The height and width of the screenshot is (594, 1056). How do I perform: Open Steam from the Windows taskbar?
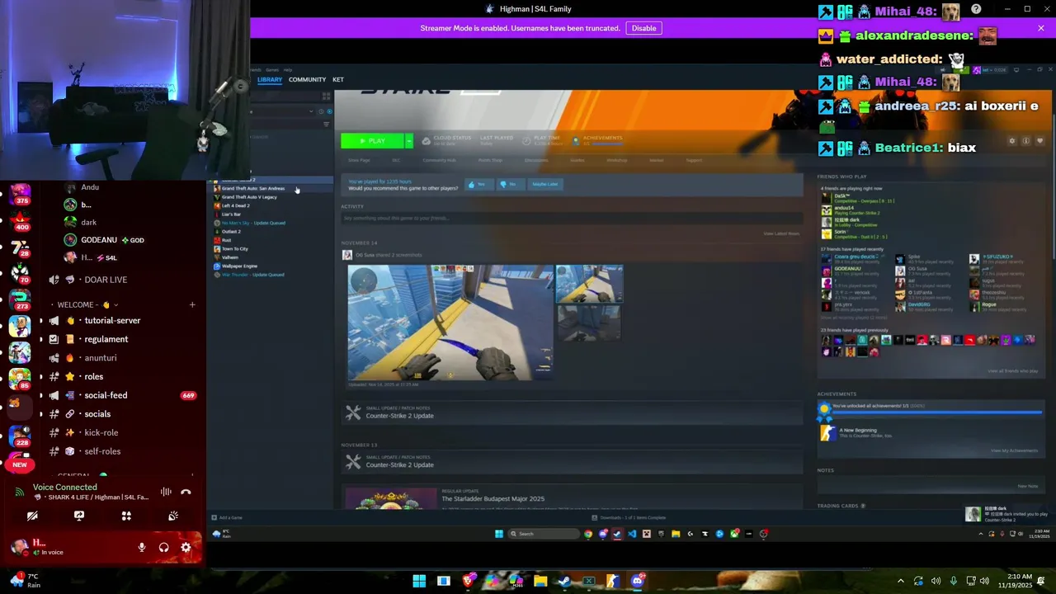click(x=564, y=581)
